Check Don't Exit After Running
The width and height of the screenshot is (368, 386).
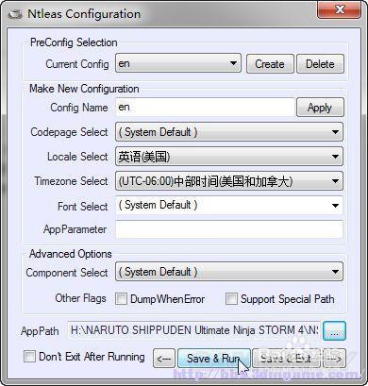pos(29,357)
